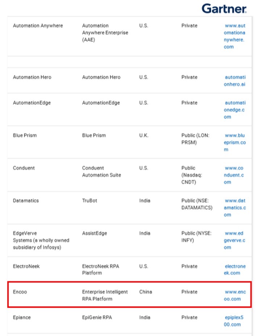Select the Blue Prism vendor cell

(25, 135)
